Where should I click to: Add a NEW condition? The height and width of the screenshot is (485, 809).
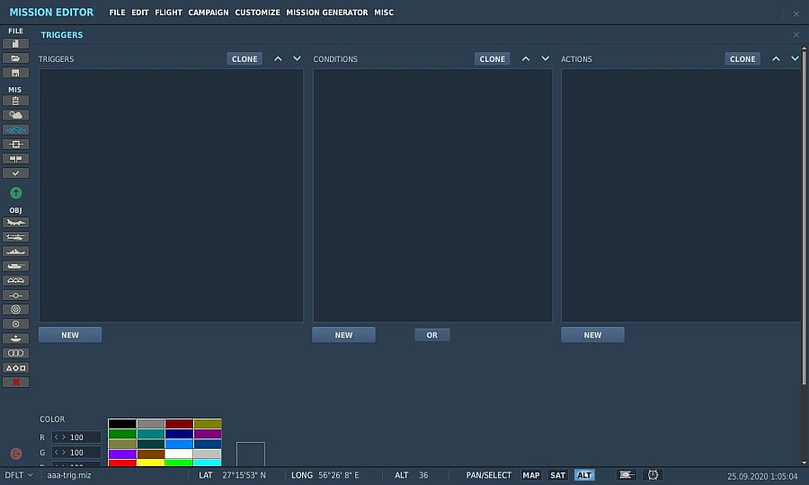343,334
